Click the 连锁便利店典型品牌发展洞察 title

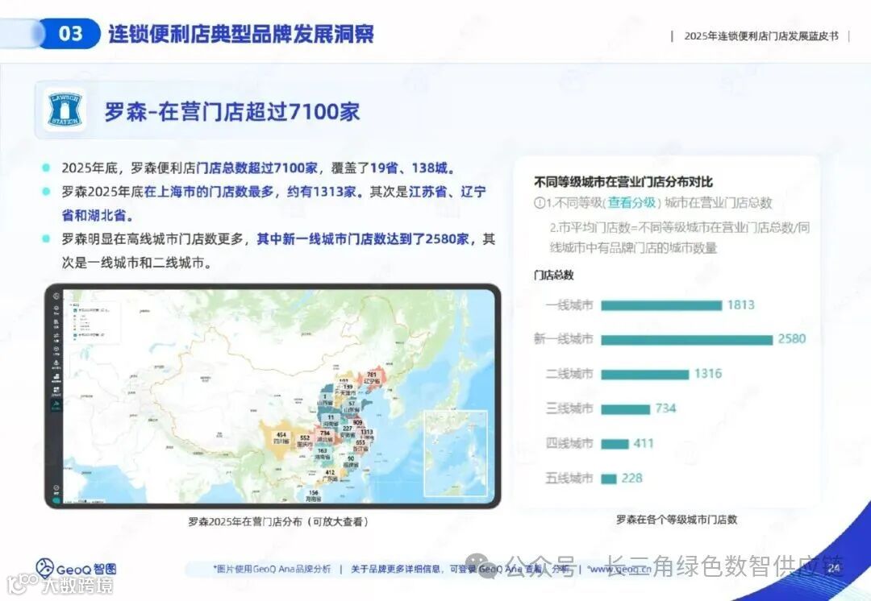click(x=241, y=34)
